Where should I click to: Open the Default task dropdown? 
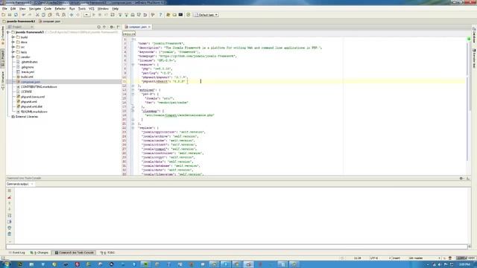[x=206, y=15]
